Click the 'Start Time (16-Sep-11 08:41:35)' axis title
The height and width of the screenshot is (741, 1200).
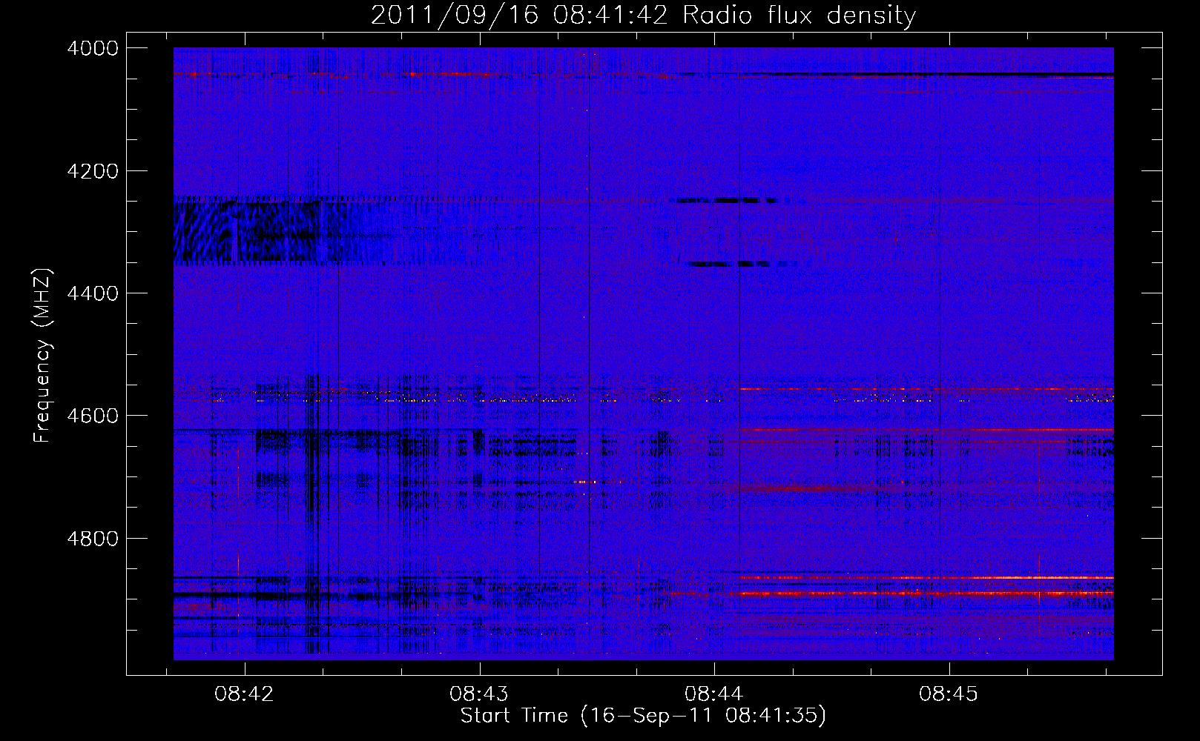click(x=643, y=716)
